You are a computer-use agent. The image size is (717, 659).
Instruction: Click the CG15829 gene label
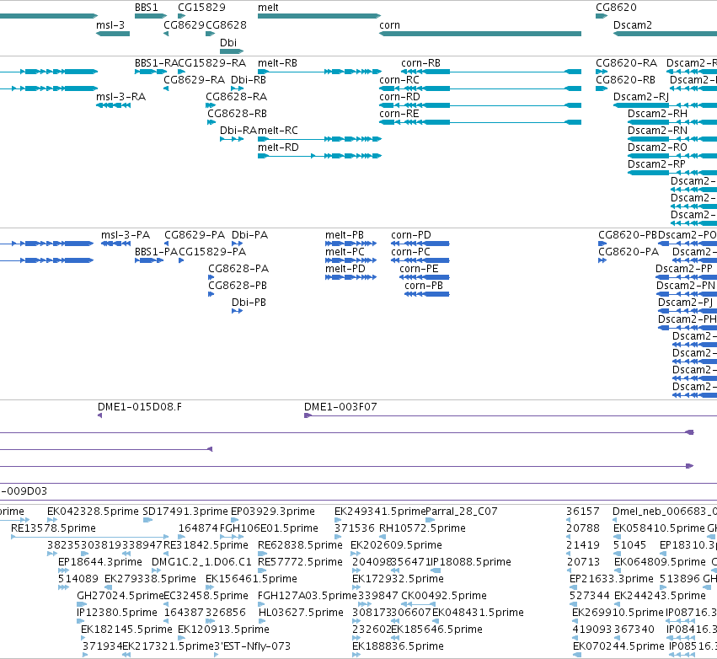pos(201,8)
